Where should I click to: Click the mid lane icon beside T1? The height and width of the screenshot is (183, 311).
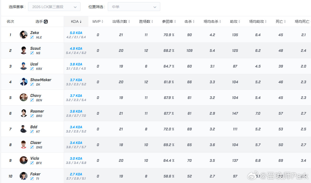[32, 179]
